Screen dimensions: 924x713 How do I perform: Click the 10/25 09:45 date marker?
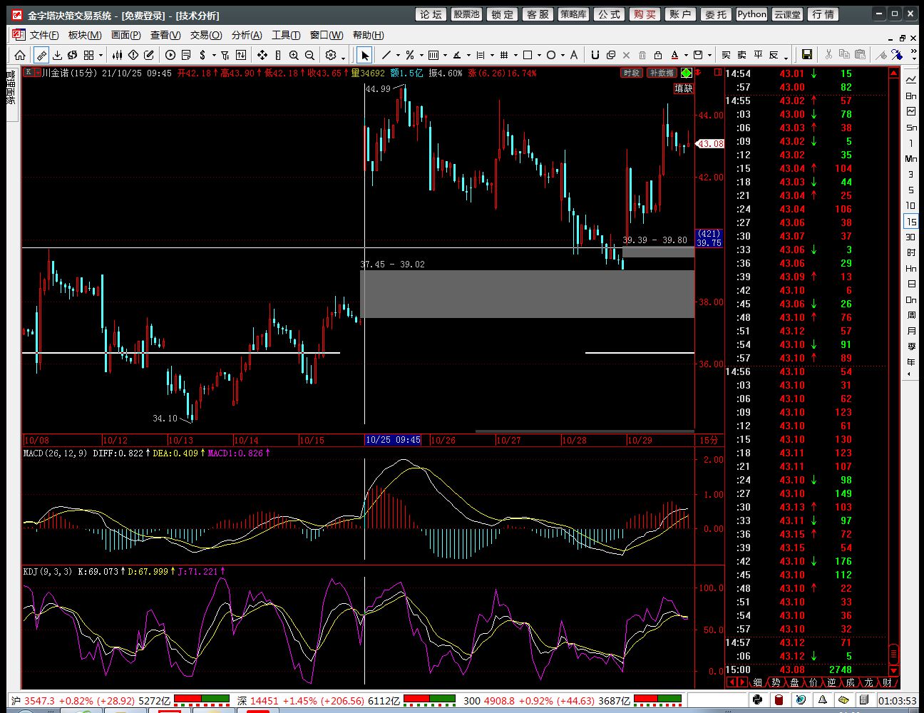393,440
